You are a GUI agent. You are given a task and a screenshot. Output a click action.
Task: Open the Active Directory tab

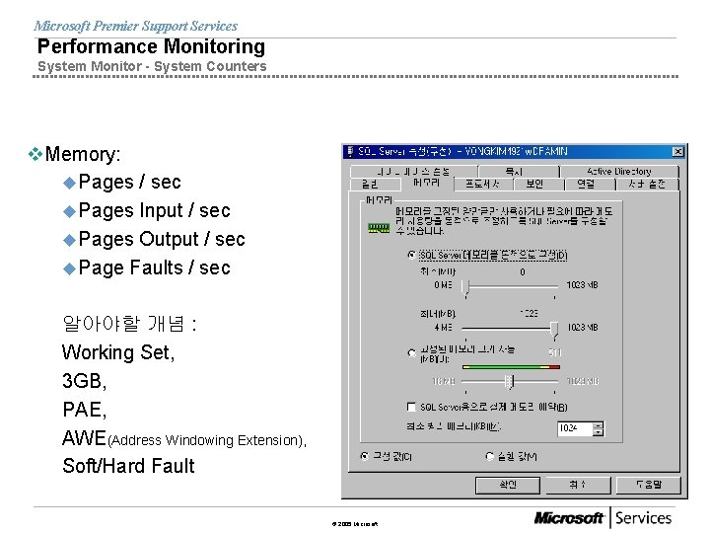coord(619,172)
